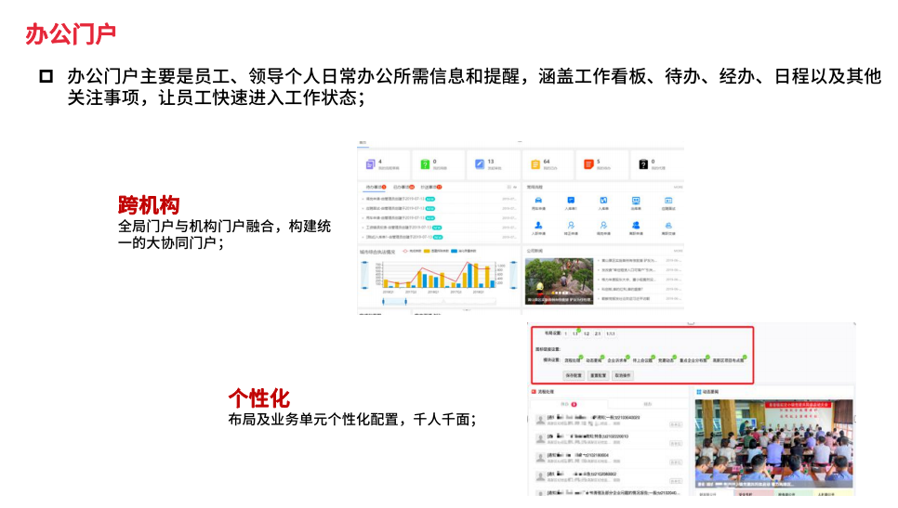Click the black question mark card icon

(642, 164)
